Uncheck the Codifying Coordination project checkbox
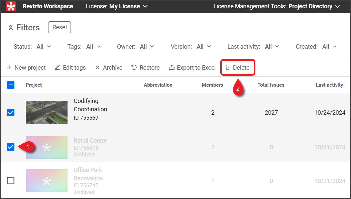The width and height of the screenshot is (351, 199). (11, 113)
